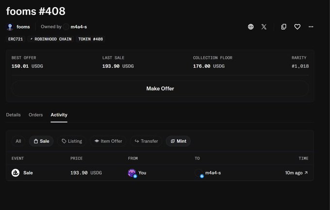Screen dimensions: 330x210
Task: Toggle the Transfer filter chip
Action: pyautogui.click(x=146, y=141)
